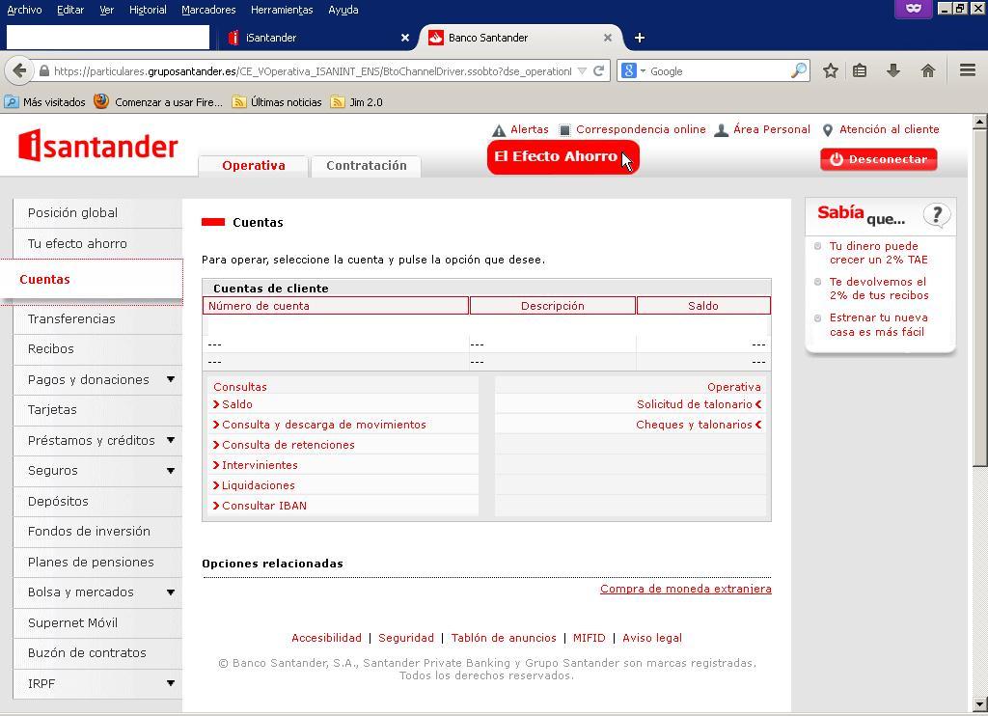Open the Firefox hamburger menu

(x=968, y=70)
